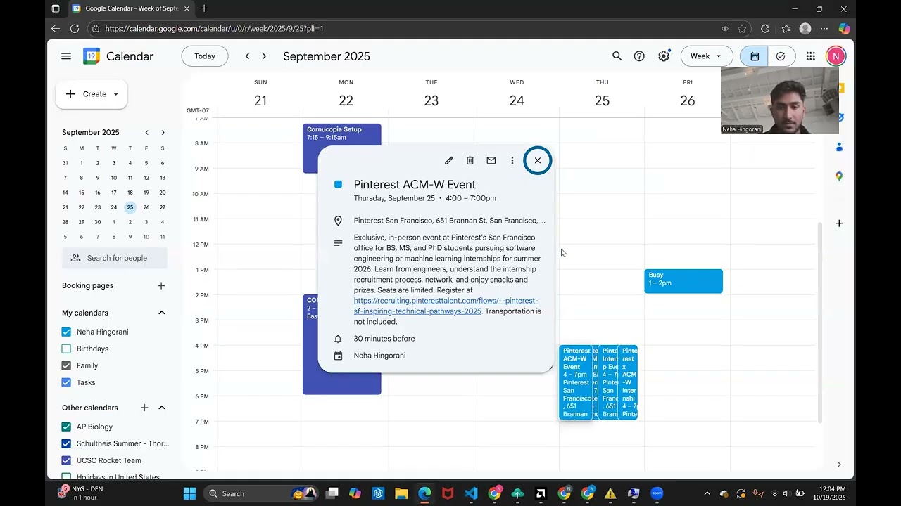This screenshot has height=506, width=901.
Task: Toggle UCSC Rocket Team calendar checkbox
Action: (66, 460)
